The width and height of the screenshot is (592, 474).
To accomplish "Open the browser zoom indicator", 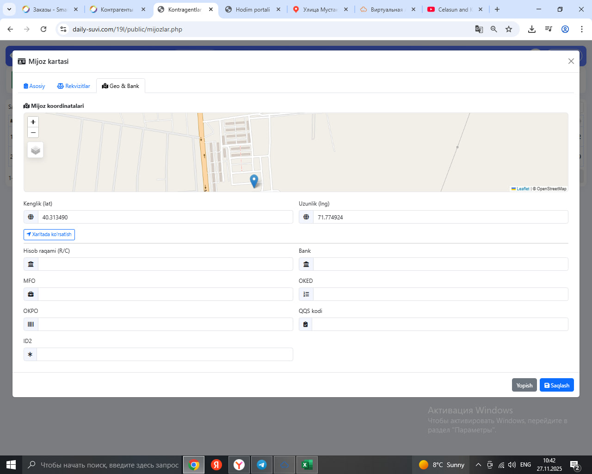I will 494,29.
